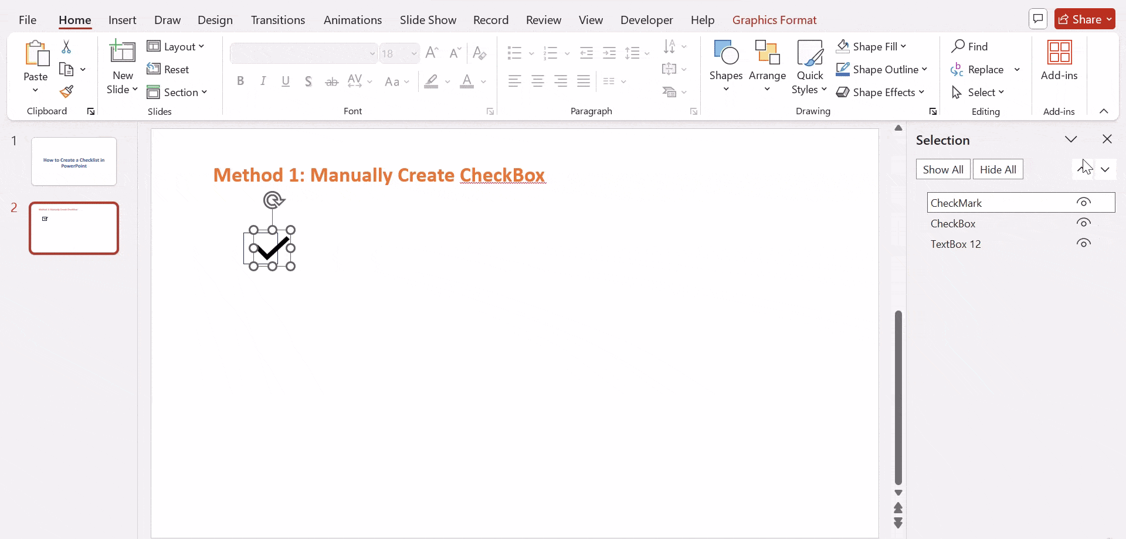Click the Find magnifier icon

point(957,46)
